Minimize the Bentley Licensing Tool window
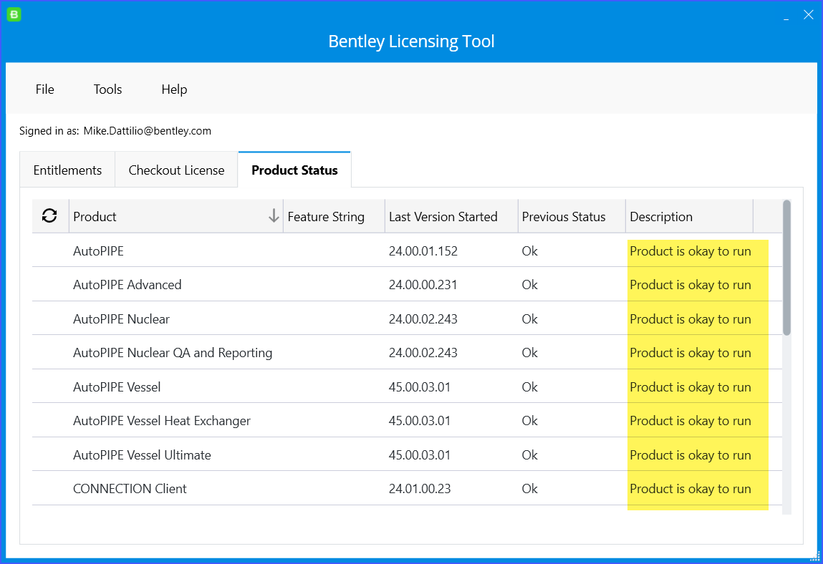Image resolution: width=823 pixels, height=564 pixels. click(x=786, y=15)
